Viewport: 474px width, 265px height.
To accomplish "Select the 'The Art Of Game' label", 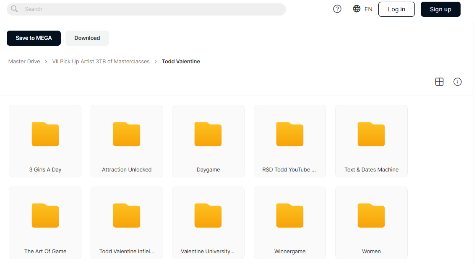I will coord(45,251).
